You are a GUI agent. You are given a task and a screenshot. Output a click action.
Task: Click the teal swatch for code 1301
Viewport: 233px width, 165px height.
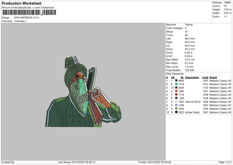[176, 84]
